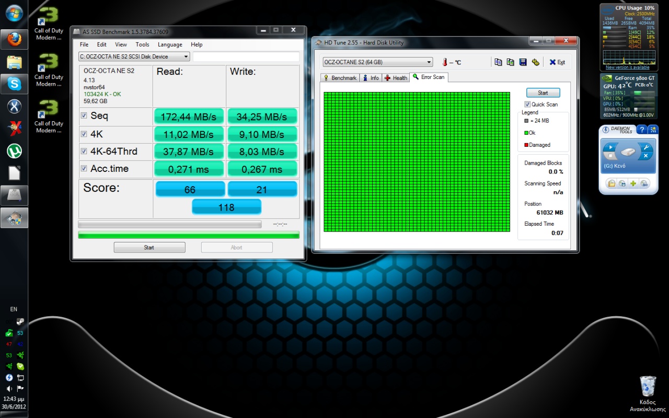Click the star icon on Daemon Tools gadget

[653, 130]
